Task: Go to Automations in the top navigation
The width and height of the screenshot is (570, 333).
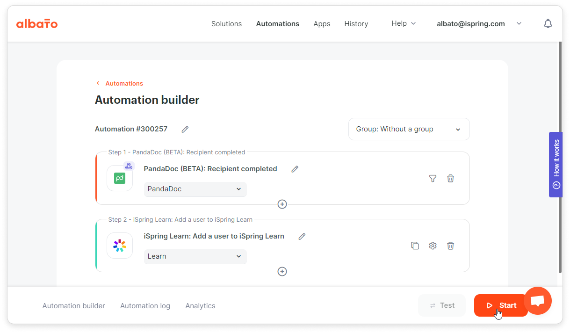Action: click(278, 24)
